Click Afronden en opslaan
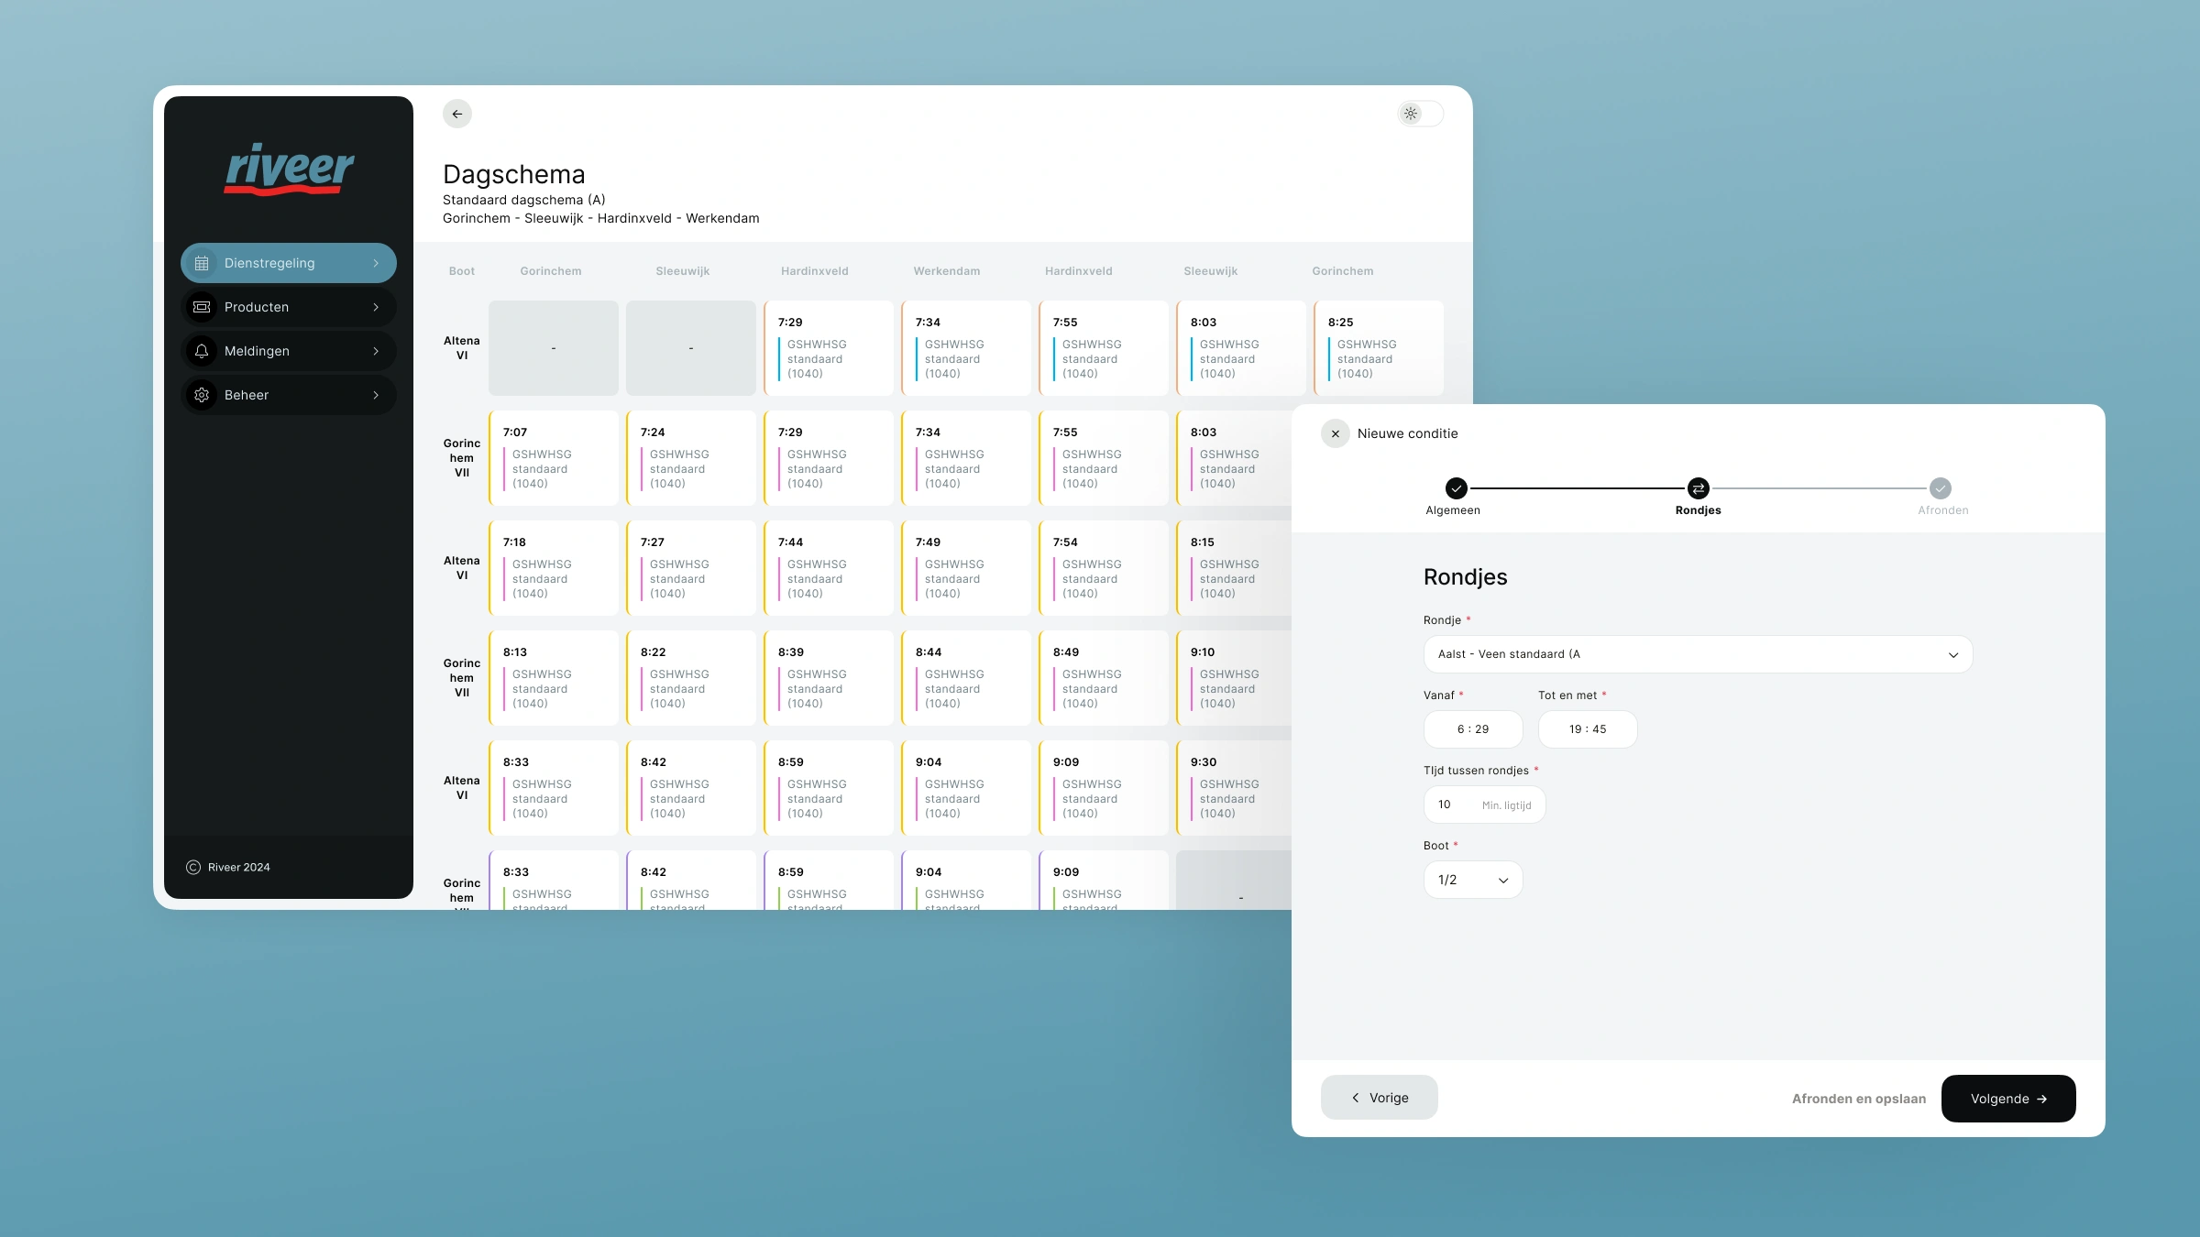The width and height of the screenshot is (2200, 1237). pyautogui.click(x=1857, y=1098)
